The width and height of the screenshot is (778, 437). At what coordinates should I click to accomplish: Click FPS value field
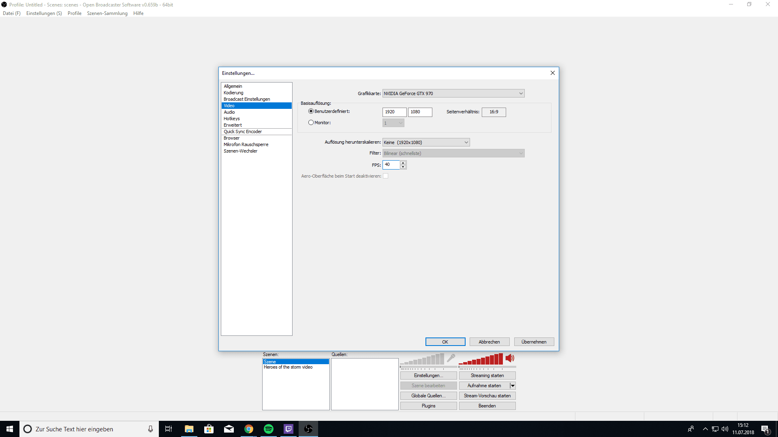point(391,165)
